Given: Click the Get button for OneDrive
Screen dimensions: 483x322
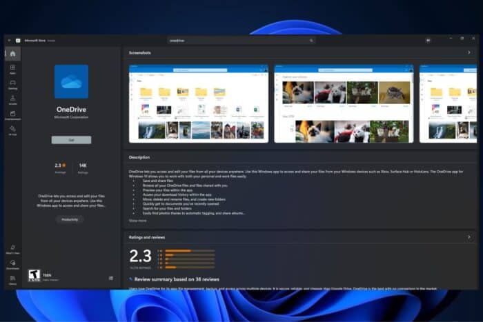Looking at the screenshot, I should coord(72,140).
